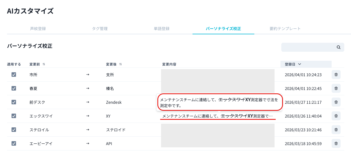Open the 要約テンプレート tab
The width and height of the screenshot is (351, 151).
[285, 29]
